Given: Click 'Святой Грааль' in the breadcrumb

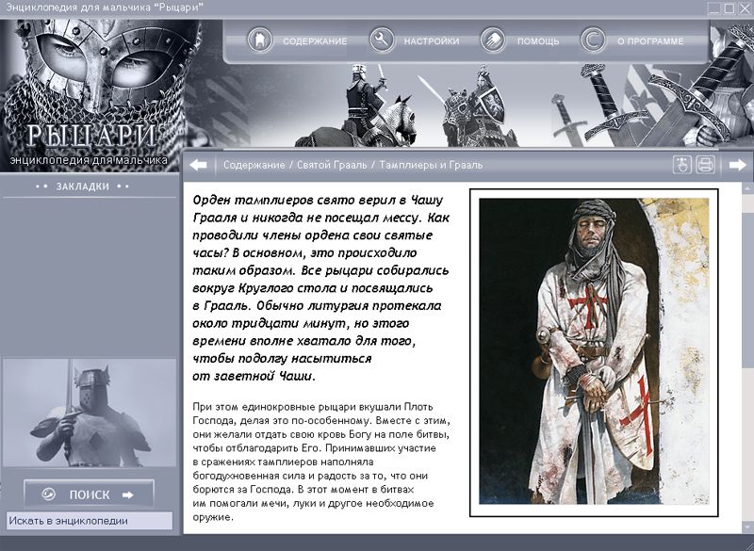Looking at the screenshot, I should click(x=328, y=165).
